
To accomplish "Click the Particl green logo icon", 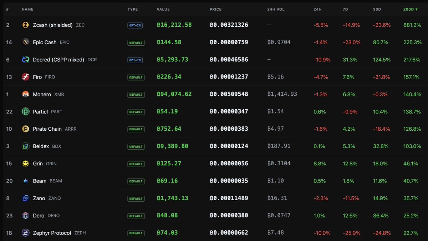I will (26, 111).
